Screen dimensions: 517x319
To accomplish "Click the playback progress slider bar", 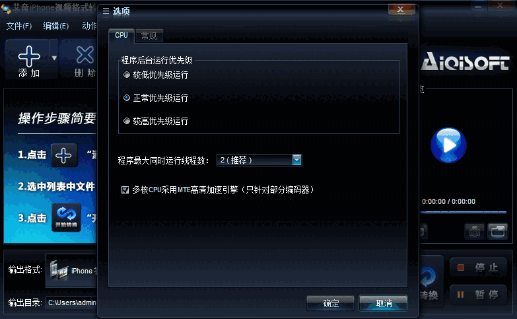I will 464,212.
